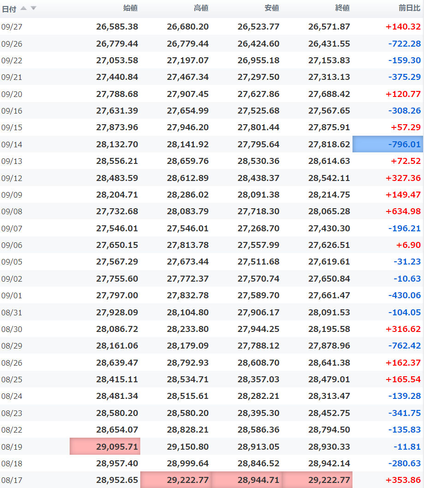The image size is (424, 488).
Task: Click highlighted change value -796.01
Action: click(388, 144)
